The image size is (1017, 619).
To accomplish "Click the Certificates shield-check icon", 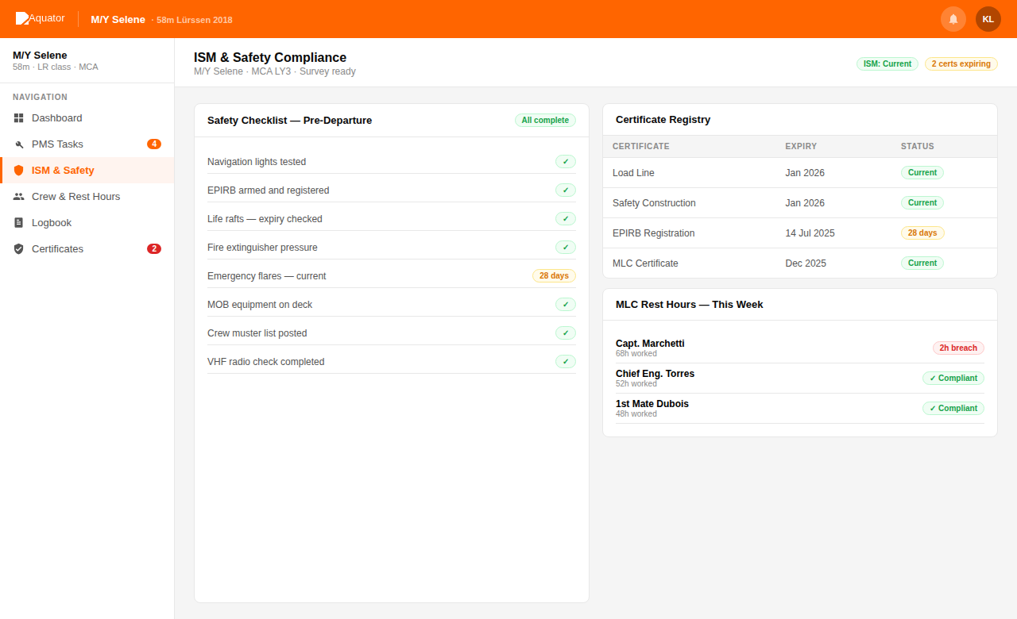I will click(19, 249).
